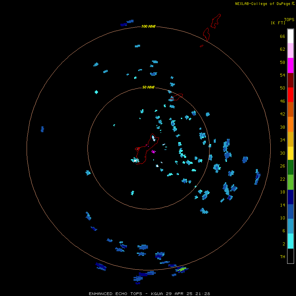The image size is (296, 296).
Task: Click the legend value '54'
Action: [x=283, y=75]
